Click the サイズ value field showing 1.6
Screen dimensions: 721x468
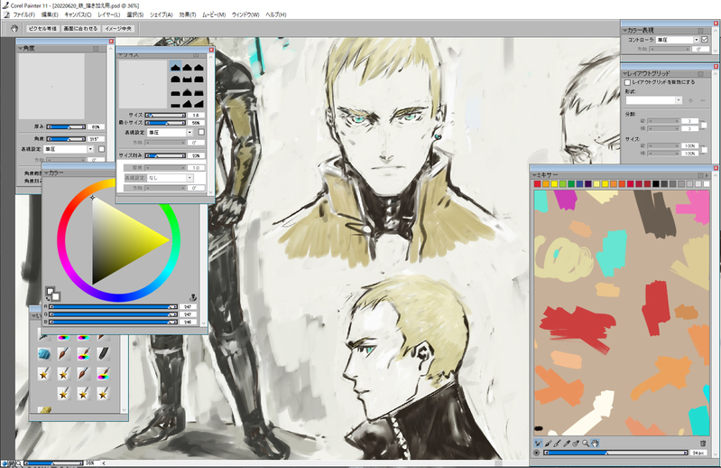pos(196,115)
